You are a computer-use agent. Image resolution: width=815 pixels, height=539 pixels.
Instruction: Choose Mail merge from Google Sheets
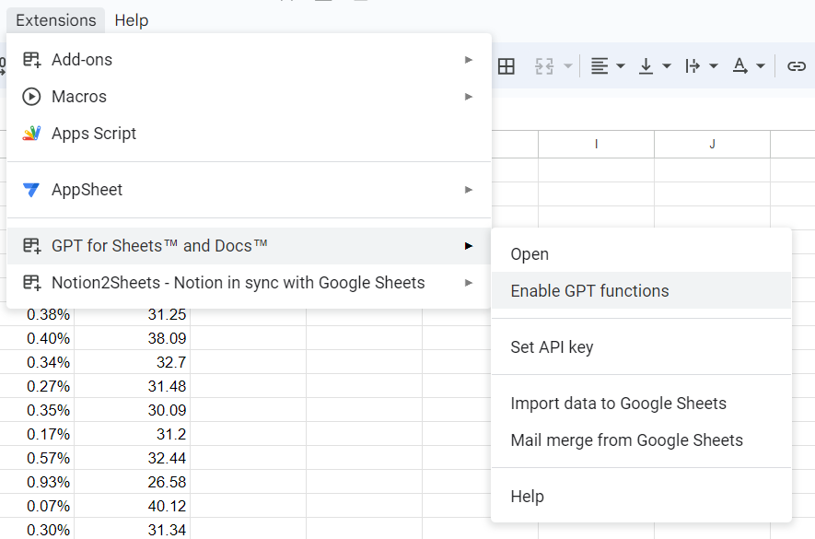pos(627,440)
